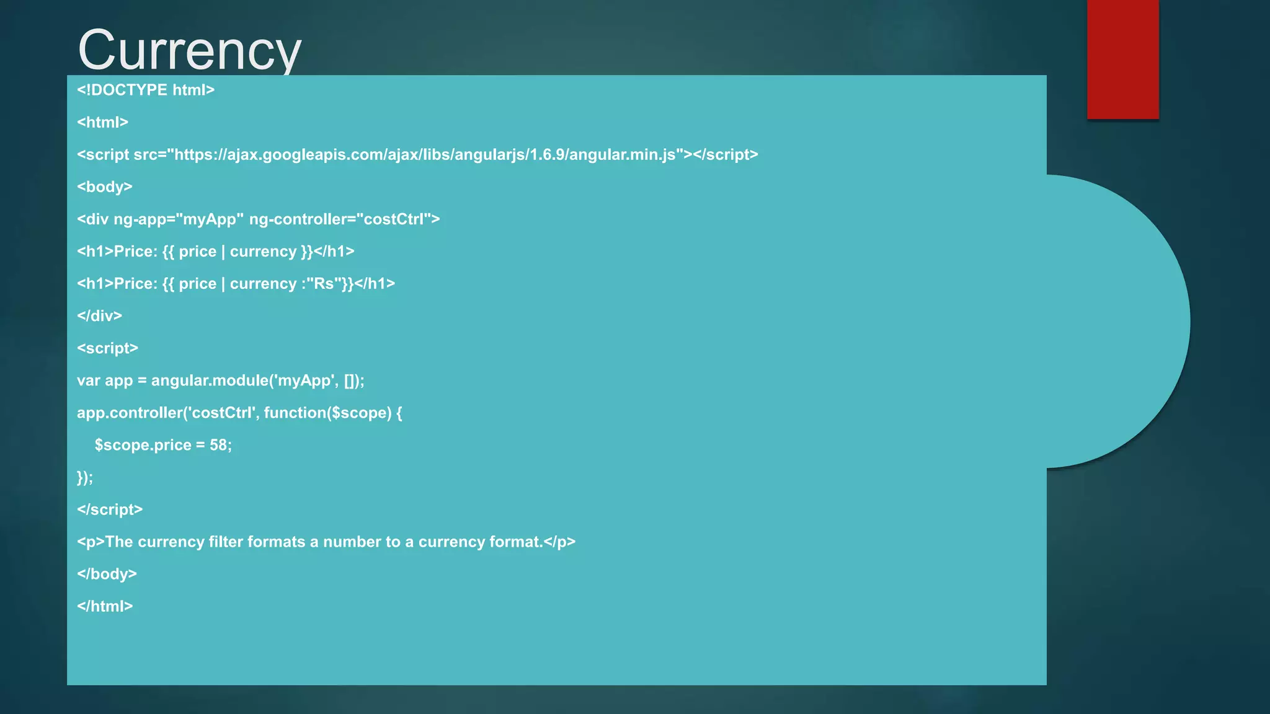Click the $scope.price = 58 line
1270x714 pixels.
(x=162, y=444)
